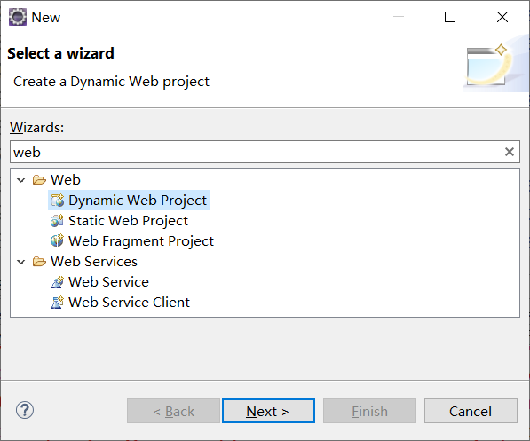Open help with the question mark icon
Image resolution: width=530 pixels, height=441 pixels.
(25, 410)
